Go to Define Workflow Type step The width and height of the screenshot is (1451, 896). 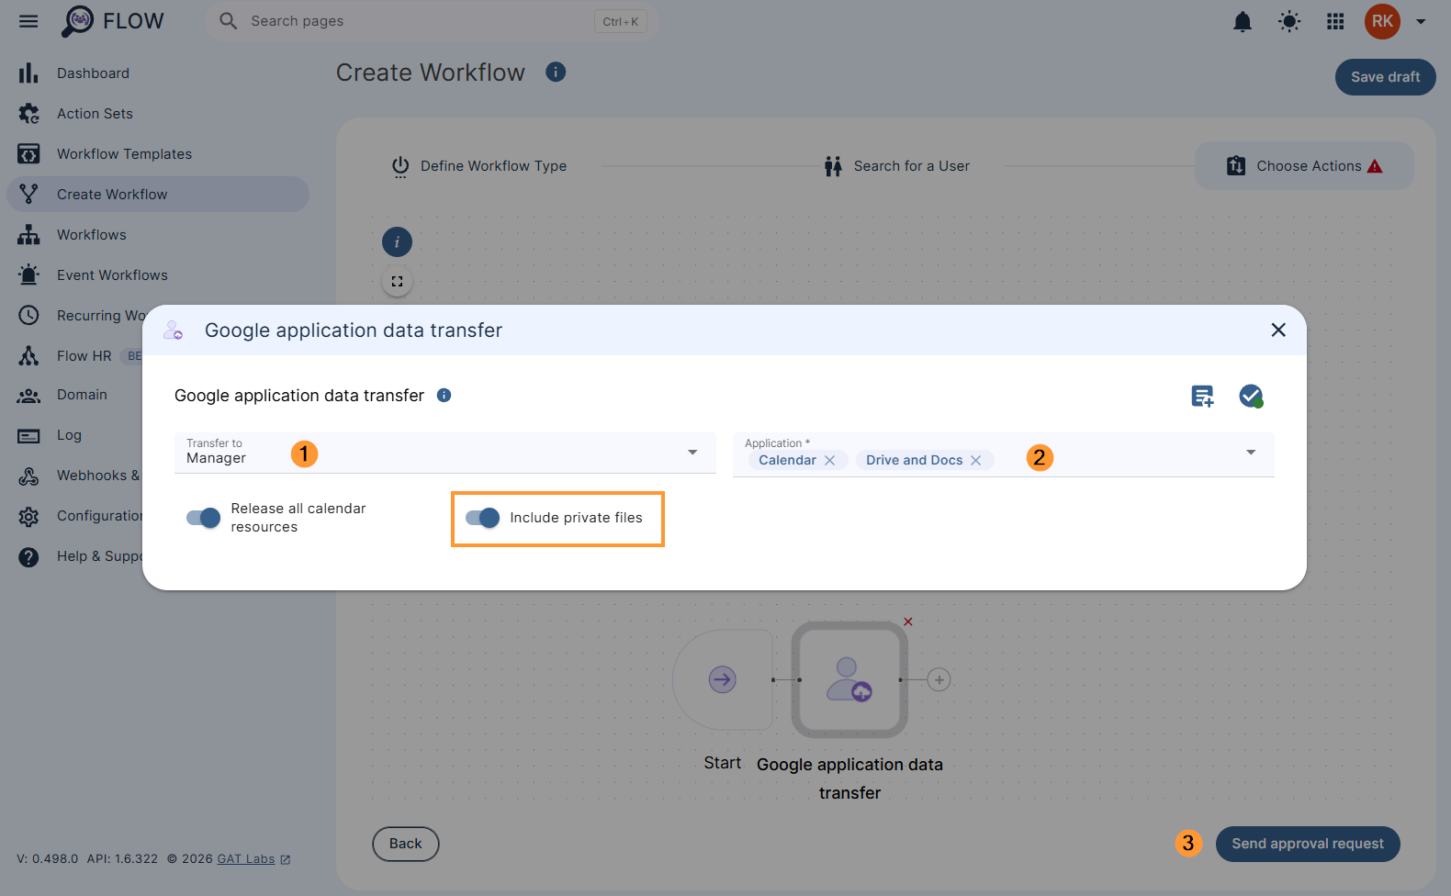478,166
